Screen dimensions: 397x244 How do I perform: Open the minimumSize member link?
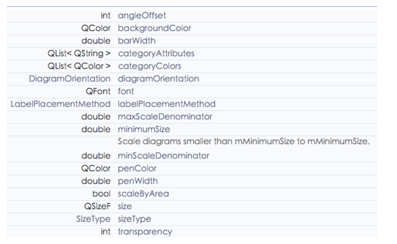tap(144, 129)
